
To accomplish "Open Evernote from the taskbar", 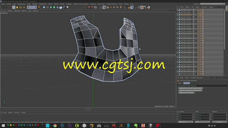I will coord(136,125).
